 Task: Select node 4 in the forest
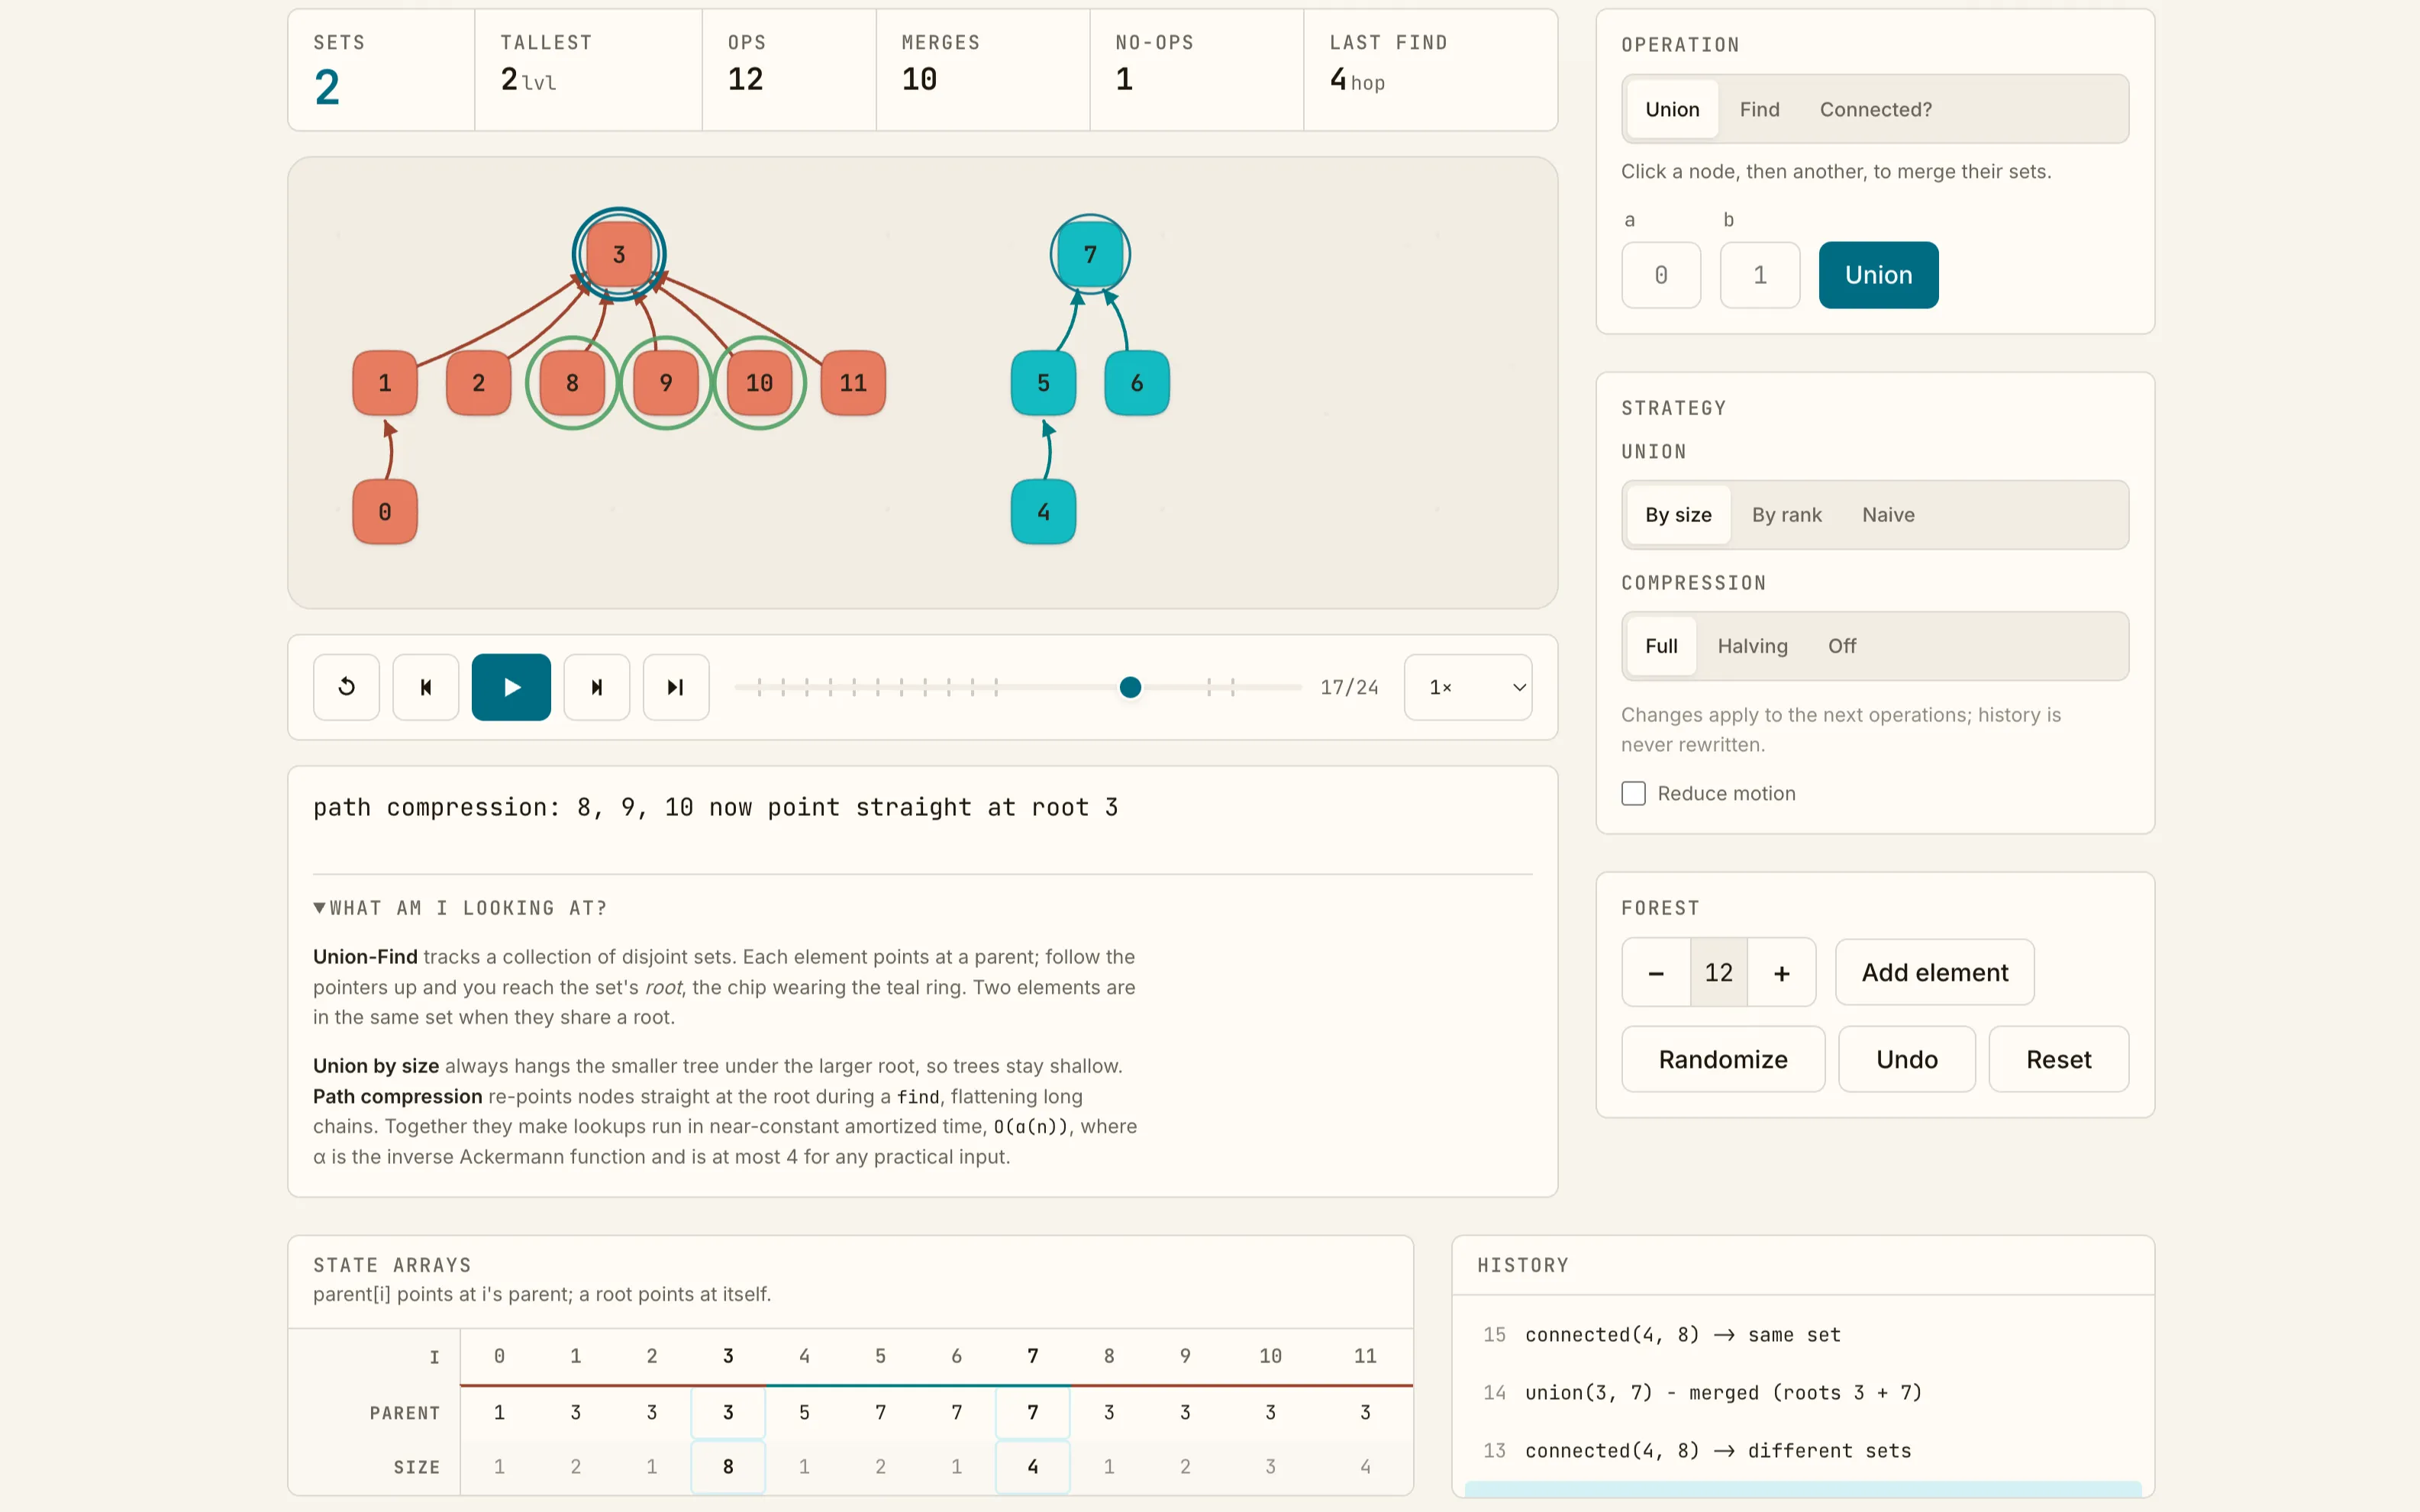1043,512
